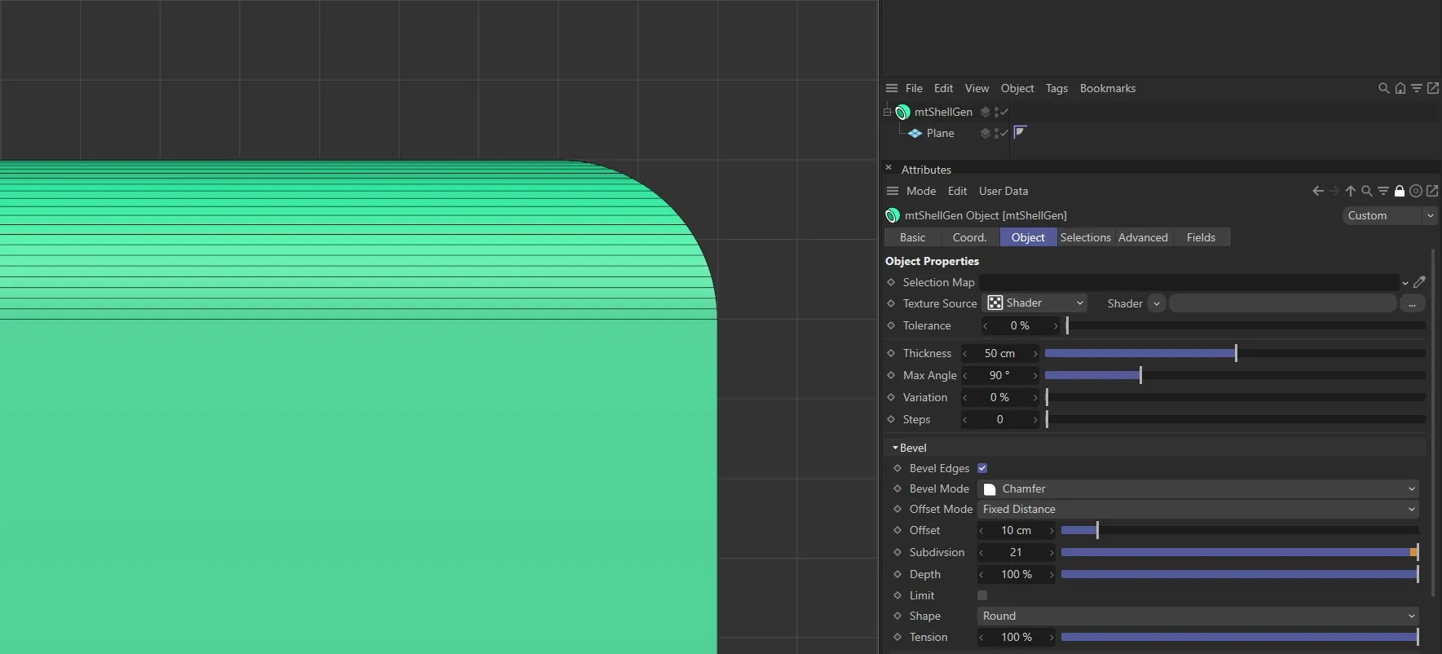Click the Subdivision slider
This screenshot has height=654, width=1442.
pos(1240,552)
